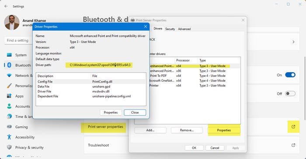Go back with Settings back arrow
This screenshot has height=159, width=306.
point(6,6)
